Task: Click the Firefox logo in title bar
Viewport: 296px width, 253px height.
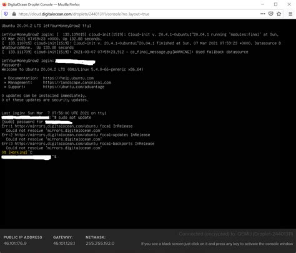Action: [x=4, y=4]
